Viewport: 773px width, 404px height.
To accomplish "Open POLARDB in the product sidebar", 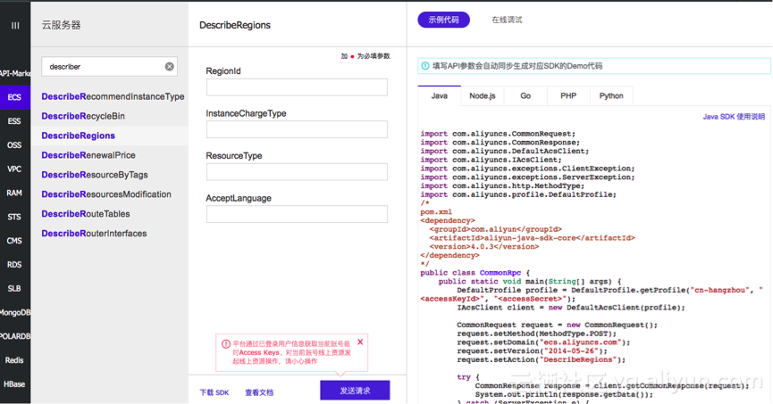I will coord(15,336).
